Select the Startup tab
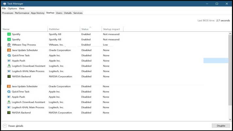233x131 pixels. [x=50, y=13]
